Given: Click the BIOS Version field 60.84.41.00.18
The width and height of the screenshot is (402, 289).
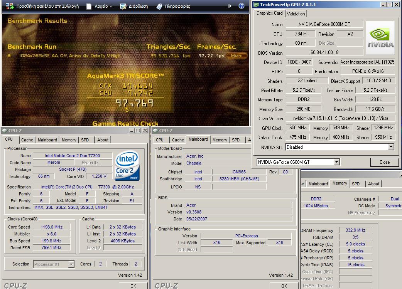Looking at the screenshot, I should [324, 52].
